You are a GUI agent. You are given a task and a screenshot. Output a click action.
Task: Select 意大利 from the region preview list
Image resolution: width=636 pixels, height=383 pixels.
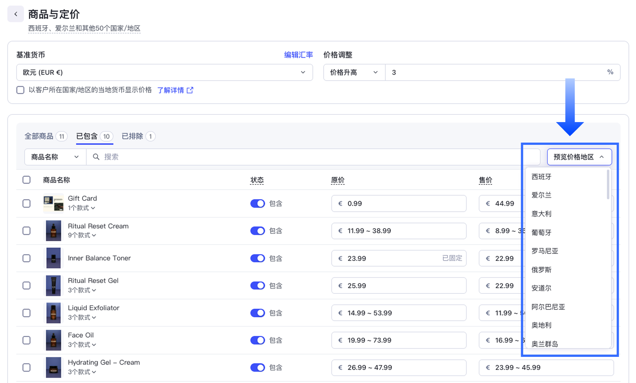pyautogui.click(x=541, y=214)
